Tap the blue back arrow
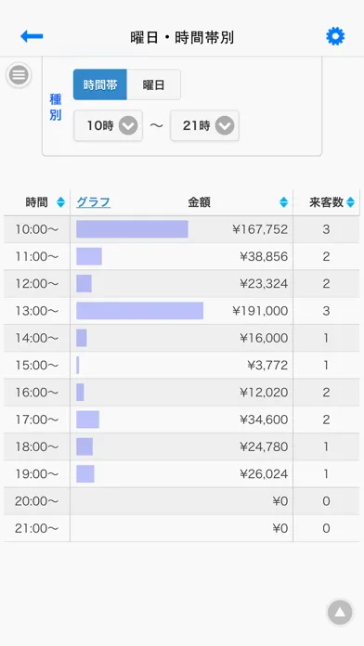 (x=32, y=37)
